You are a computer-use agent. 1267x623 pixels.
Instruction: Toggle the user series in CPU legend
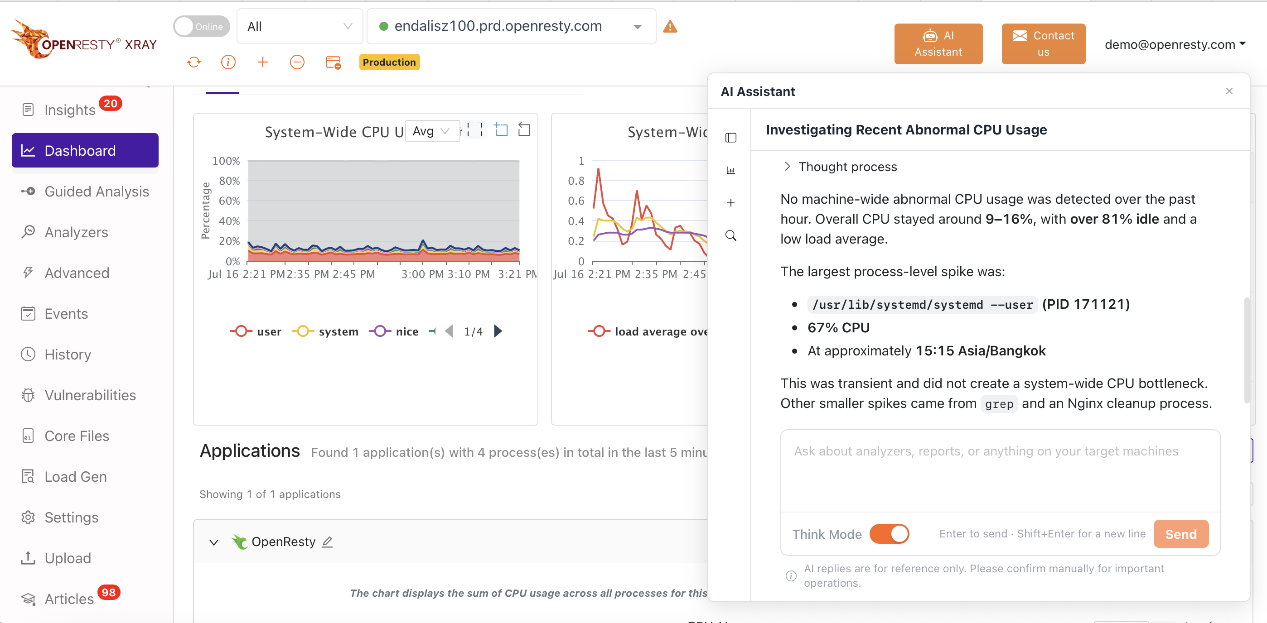(256, 331)
